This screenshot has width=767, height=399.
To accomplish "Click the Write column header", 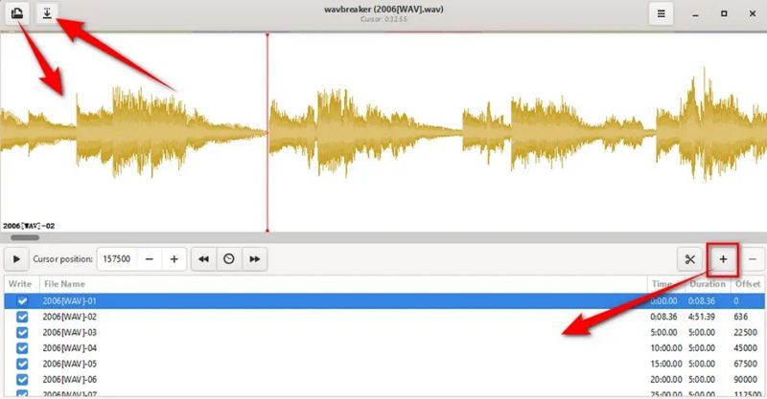I will pyautogui.click(x=20, y=284).
